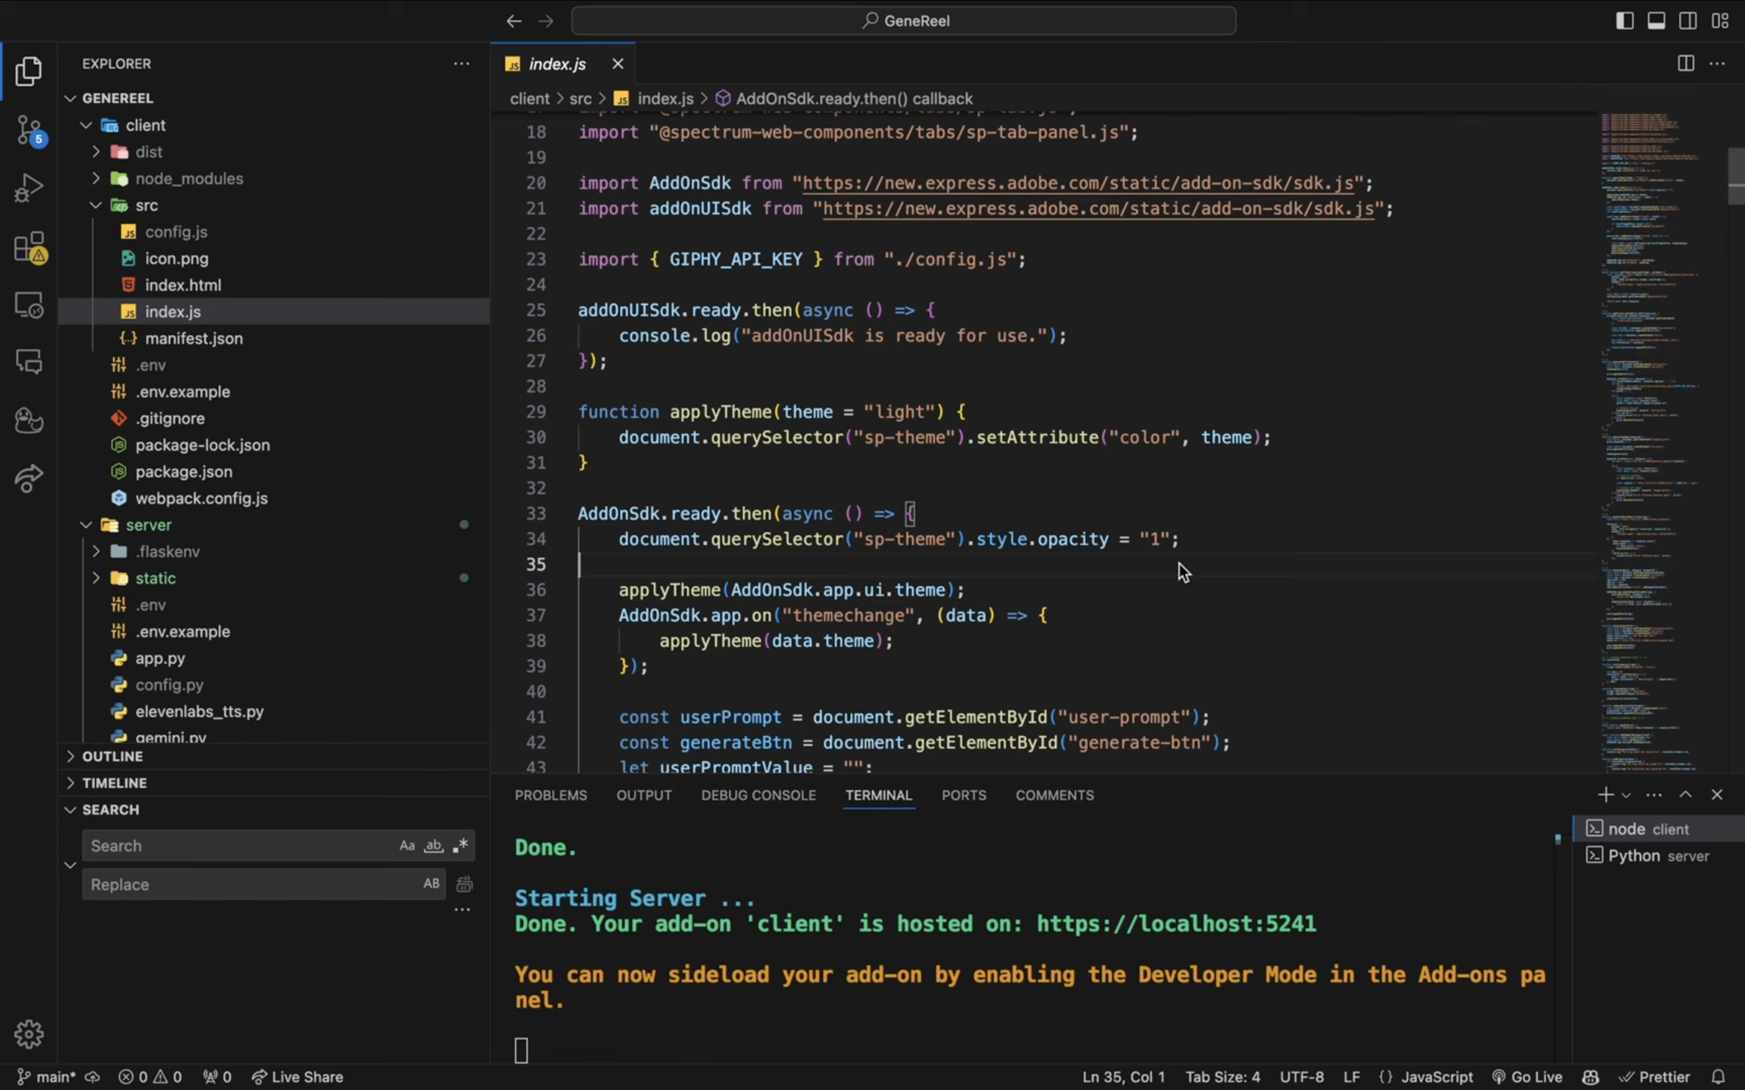Navigate back with the left arrow

coord(513,21)
